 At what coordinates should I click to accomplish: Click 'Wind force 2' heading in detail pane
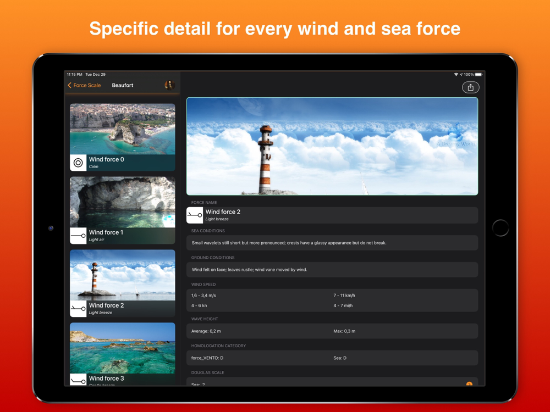coord(223,211)
